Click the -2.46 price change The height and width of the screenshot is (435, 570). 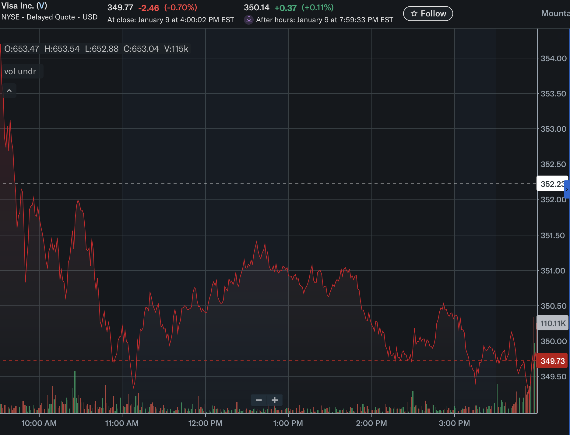pos(149,8)
